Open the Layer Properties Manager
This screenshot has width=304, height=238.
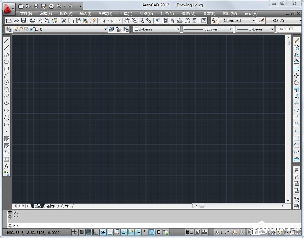tap(9, 29)
